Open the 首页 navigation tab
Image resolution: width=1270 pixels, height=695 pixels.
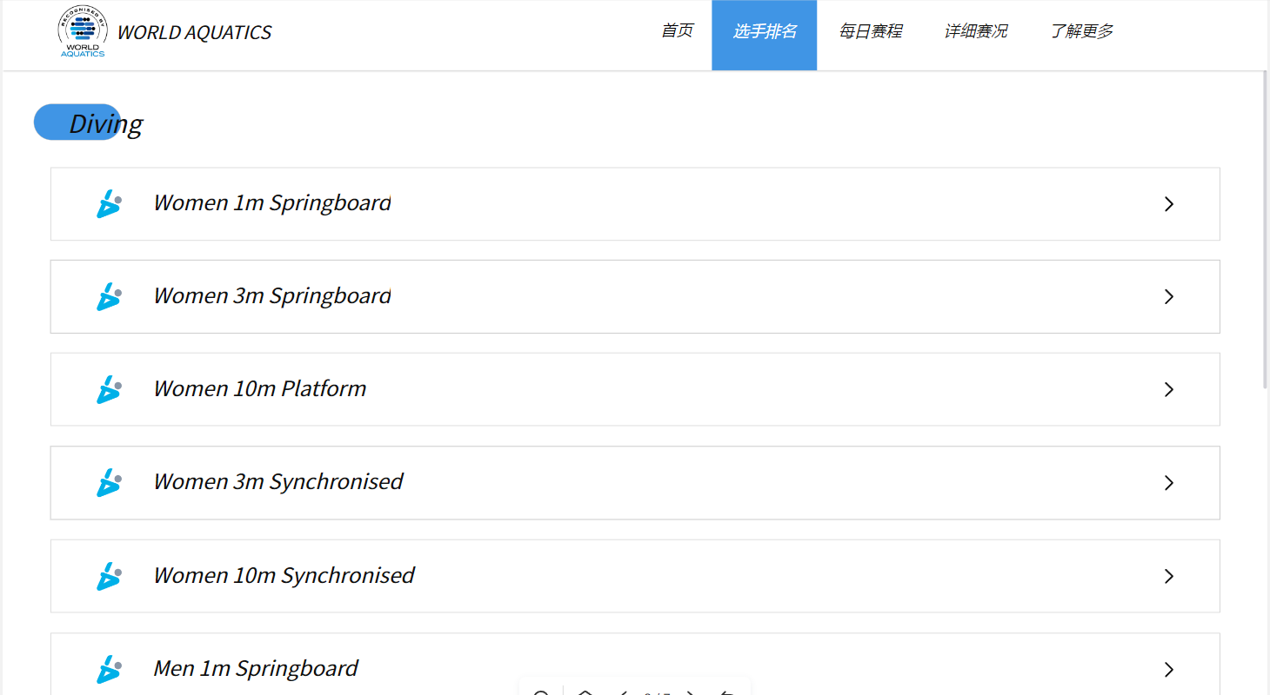coord(677,31)
